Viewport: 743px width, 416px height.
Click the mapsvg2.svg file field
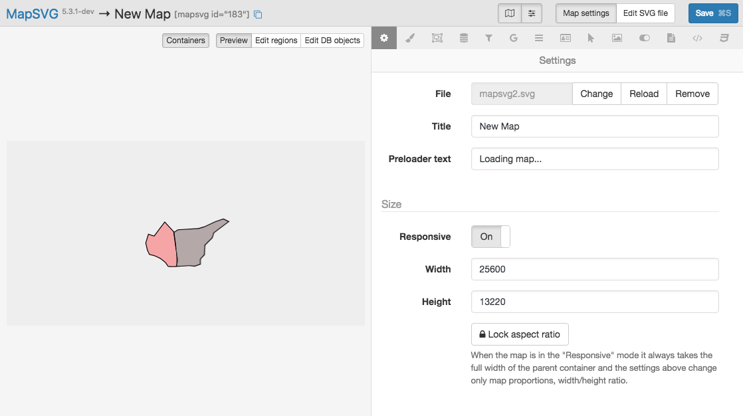click(522, 94)
